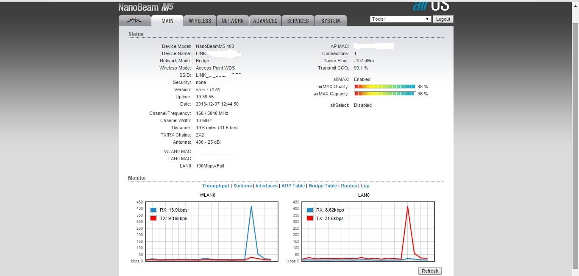Switch to the WIRELESS tab
This screenshot has width=579, height=276.
200,21
